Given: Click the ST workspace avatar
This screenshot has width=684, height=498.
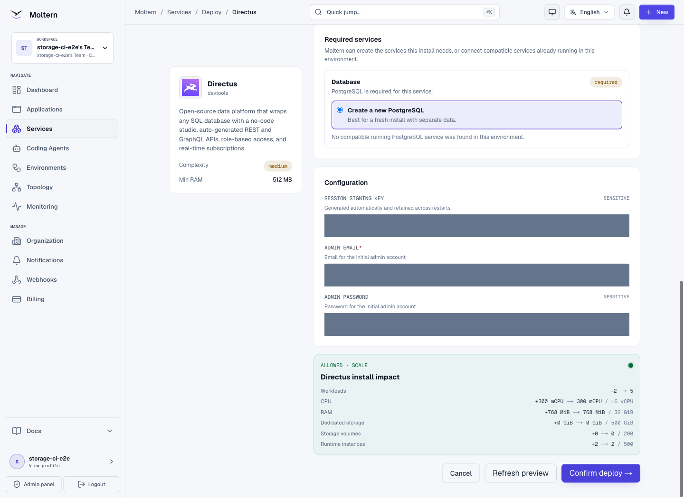Looking at the screenshot, I should click(24, 48).
